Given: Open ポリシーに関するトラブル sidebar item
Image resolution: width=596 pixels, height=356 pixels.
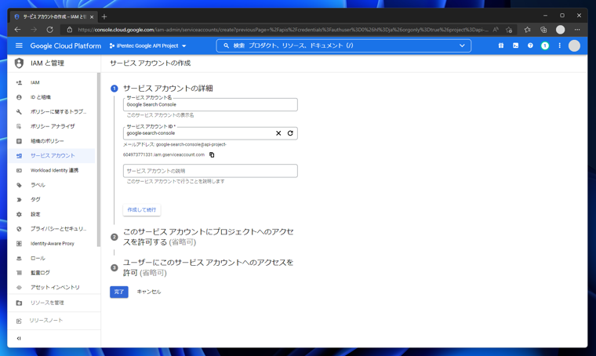Looking at the screenshot, I should (x=52, y=111).
